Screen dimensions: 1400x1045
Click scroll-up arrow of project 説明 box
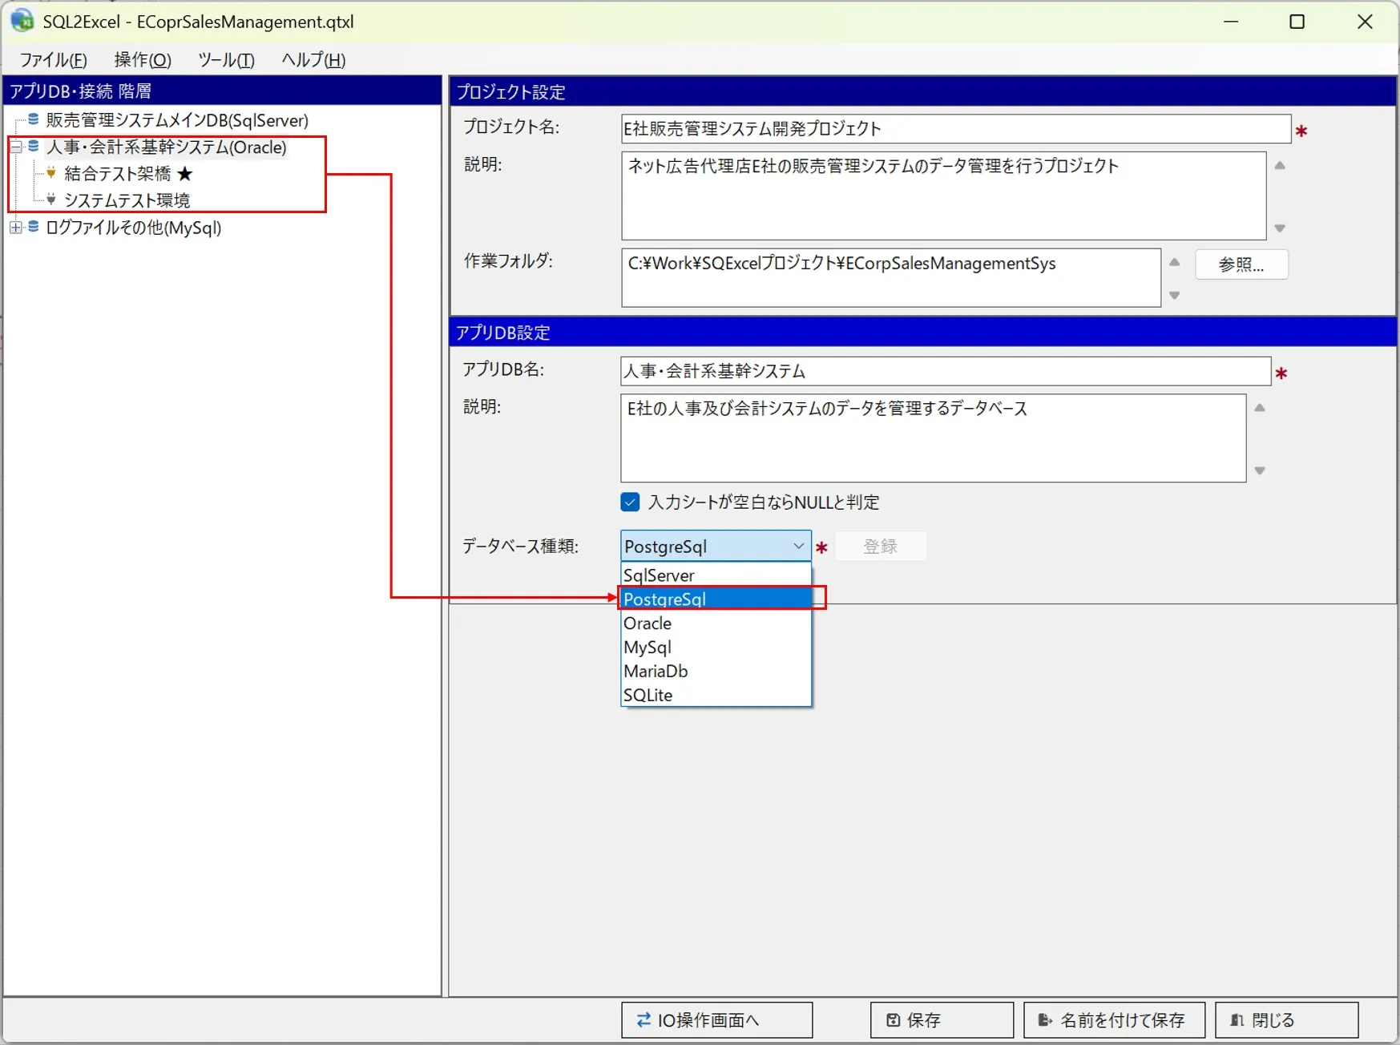1280,165
